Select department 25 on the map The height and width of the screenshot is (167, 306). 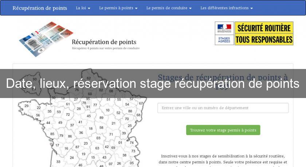(x=130, y=126)
